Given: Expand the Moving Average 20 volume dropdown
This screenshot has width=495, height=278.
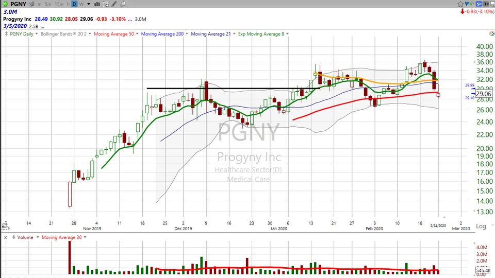Looking at the screenshot, I should (x=85, y=237).
